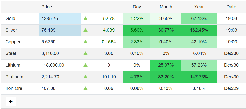Click the Date column header
Screen dimensions: 246x109
pyautogui.click(x=231, y=7)
